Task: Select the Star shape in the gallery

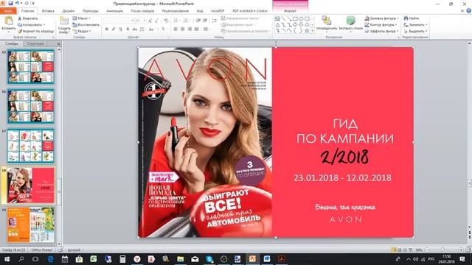Action: pyautogui.click(x=307, y=31)
